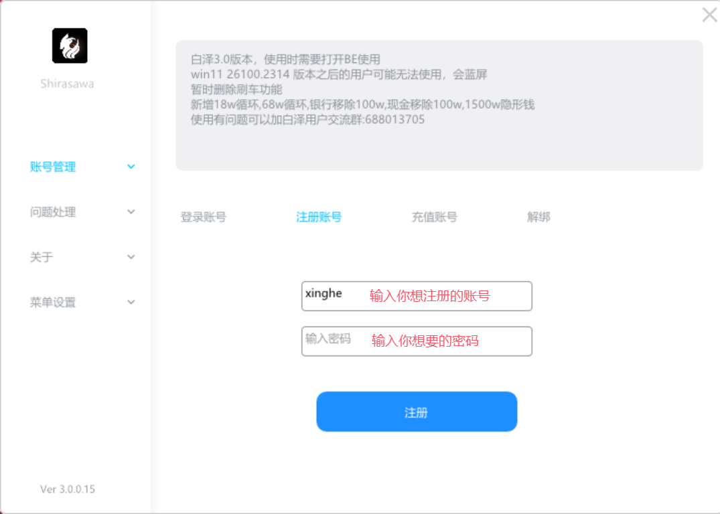Expand the chevron beside 菜单设置

coord(131,302)
